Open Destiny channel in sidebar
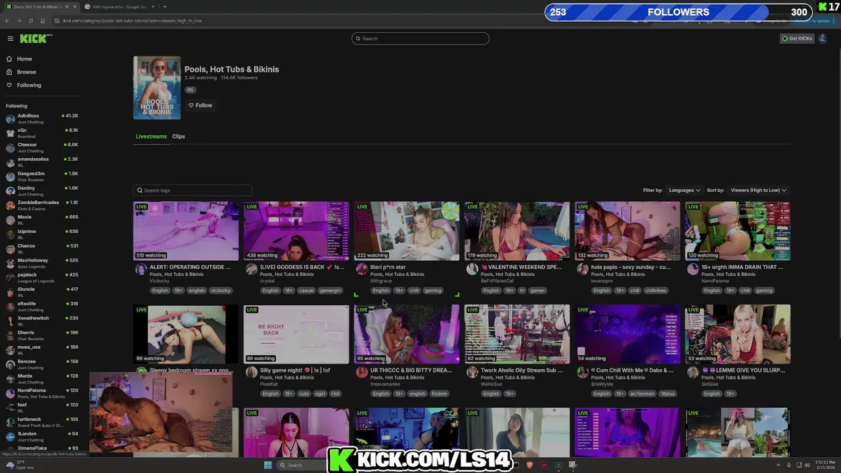Viewport: 841px width, 473px height. [41, 191]
